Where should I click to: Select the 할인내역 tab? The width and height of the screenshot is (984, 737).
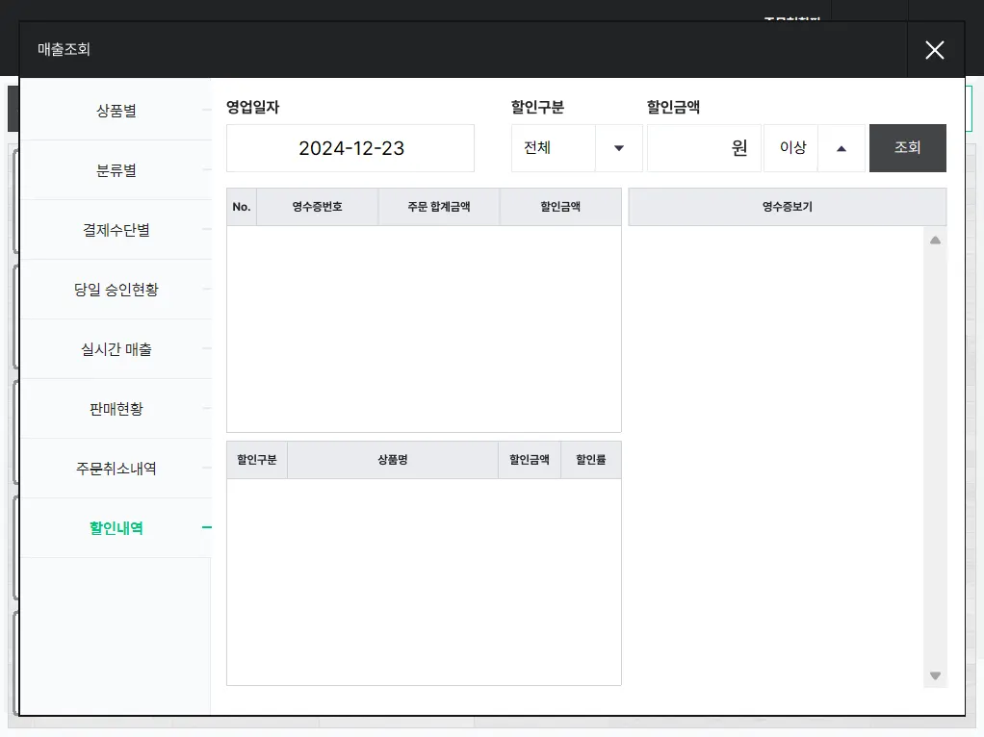pos(117,528)
